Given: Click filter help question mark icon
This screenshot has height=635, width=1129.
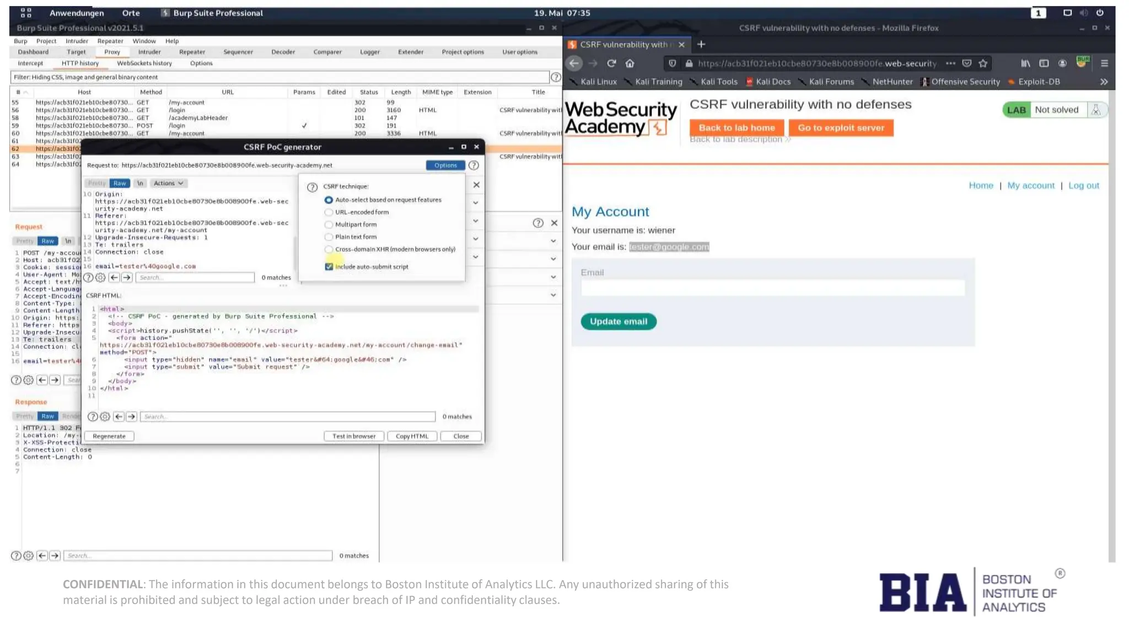Looking at the screenshot, I should click(556, 77).
